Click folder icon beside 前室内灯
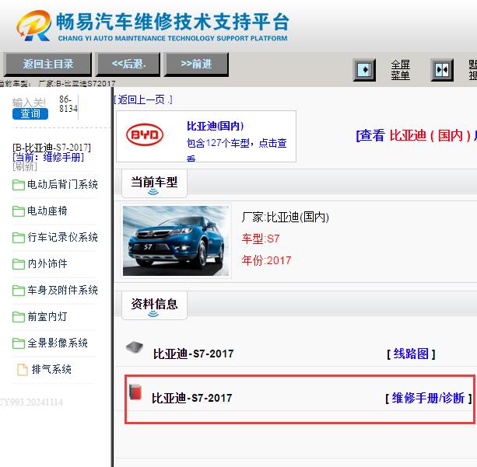 coord(18,317)
